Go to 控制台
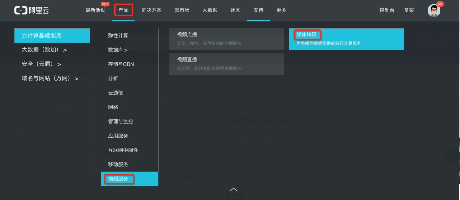Viewport: 460px width, 200px height. (x=387, y=10)
